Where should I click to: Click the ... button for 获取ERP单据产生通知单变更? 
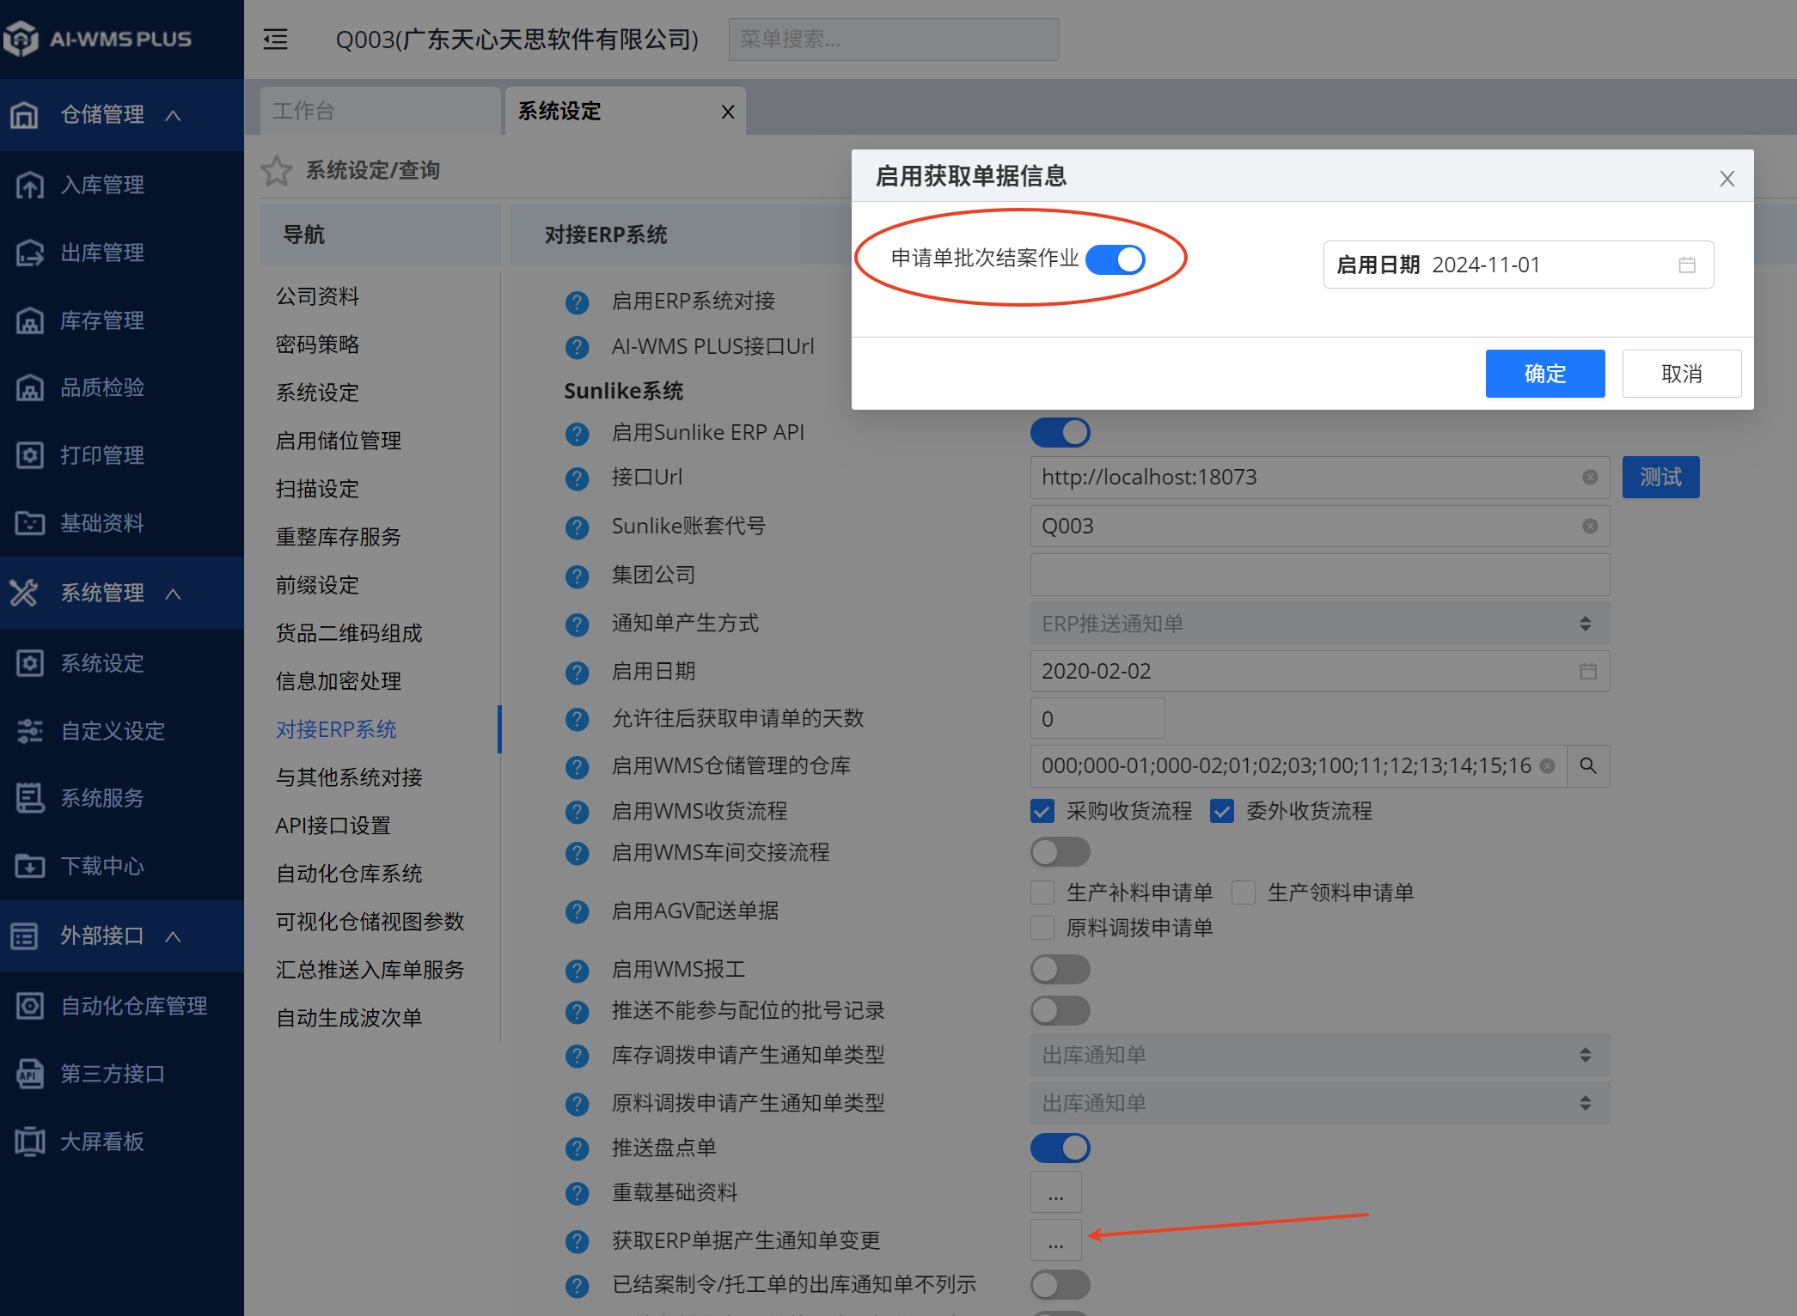pyautogui.click(x=1055, y=1240)
